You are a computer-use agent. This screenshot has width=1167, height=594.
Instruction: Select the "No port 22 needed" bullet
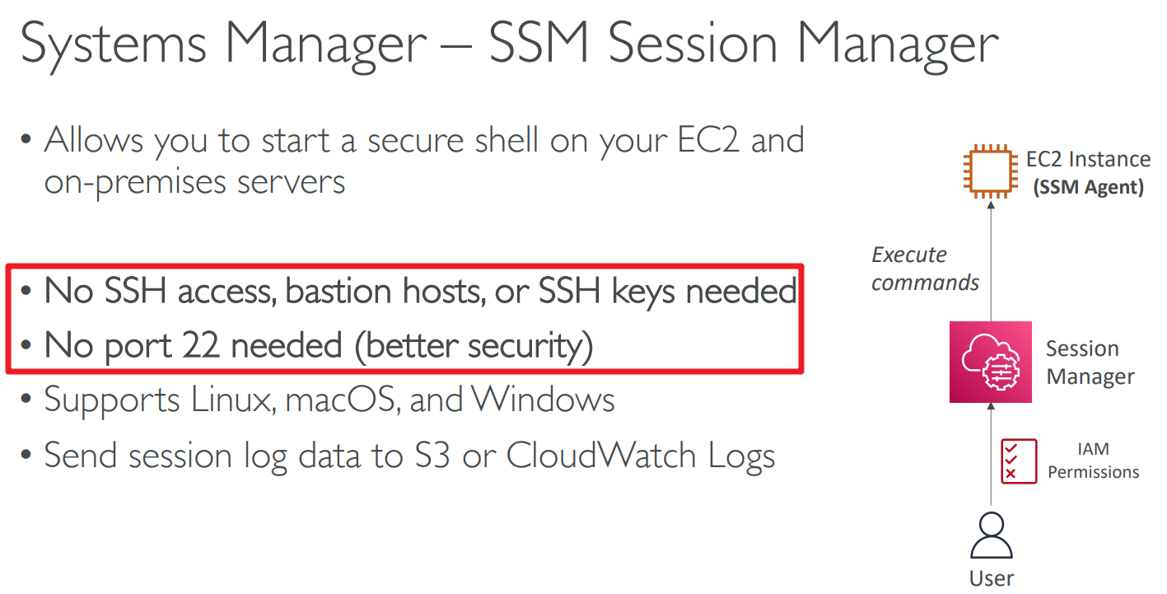pyautogui.click(x=319, y=345)
